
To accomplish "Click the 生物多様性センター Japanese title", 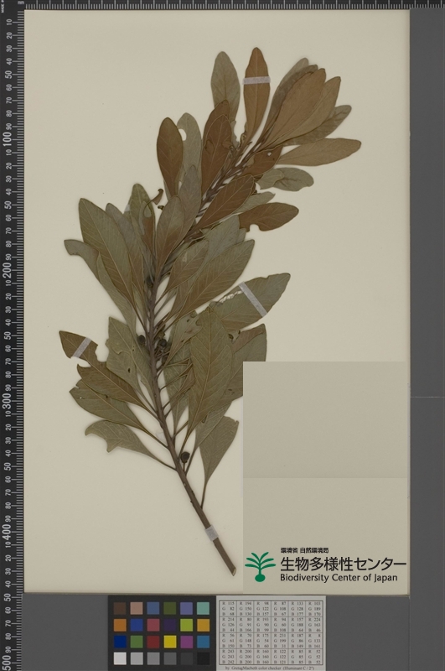I will tap(343, 564).
